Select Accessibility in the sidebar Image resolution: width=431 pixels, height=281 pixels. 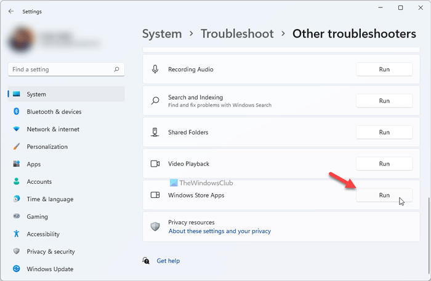point(43,234)
